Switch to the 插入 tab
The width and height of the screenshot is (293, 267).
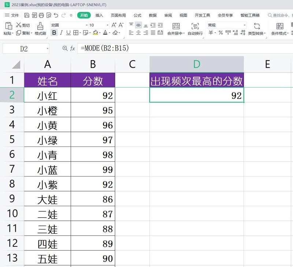(x=99, y=15)
